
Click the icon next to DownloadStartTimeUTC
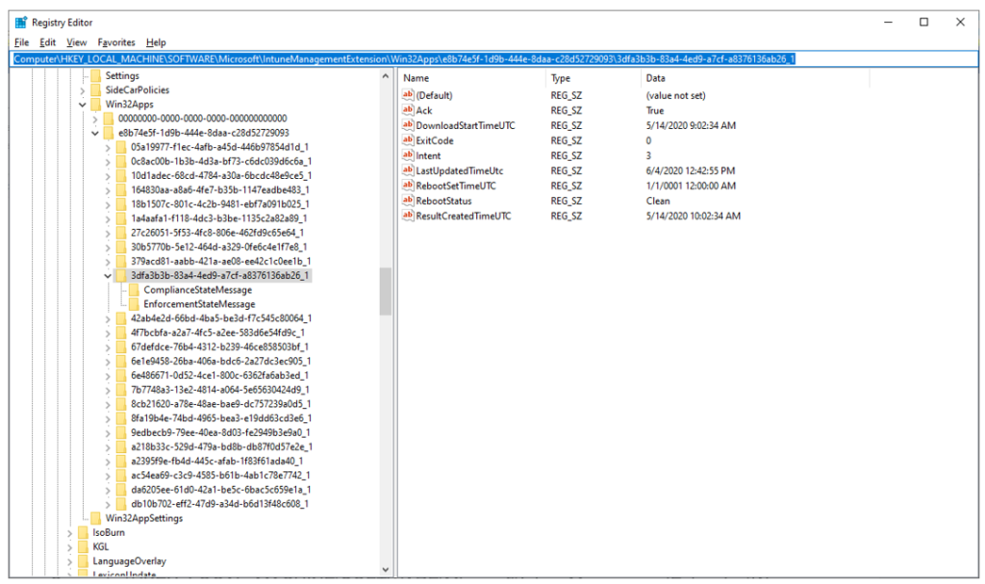(407, 126)
